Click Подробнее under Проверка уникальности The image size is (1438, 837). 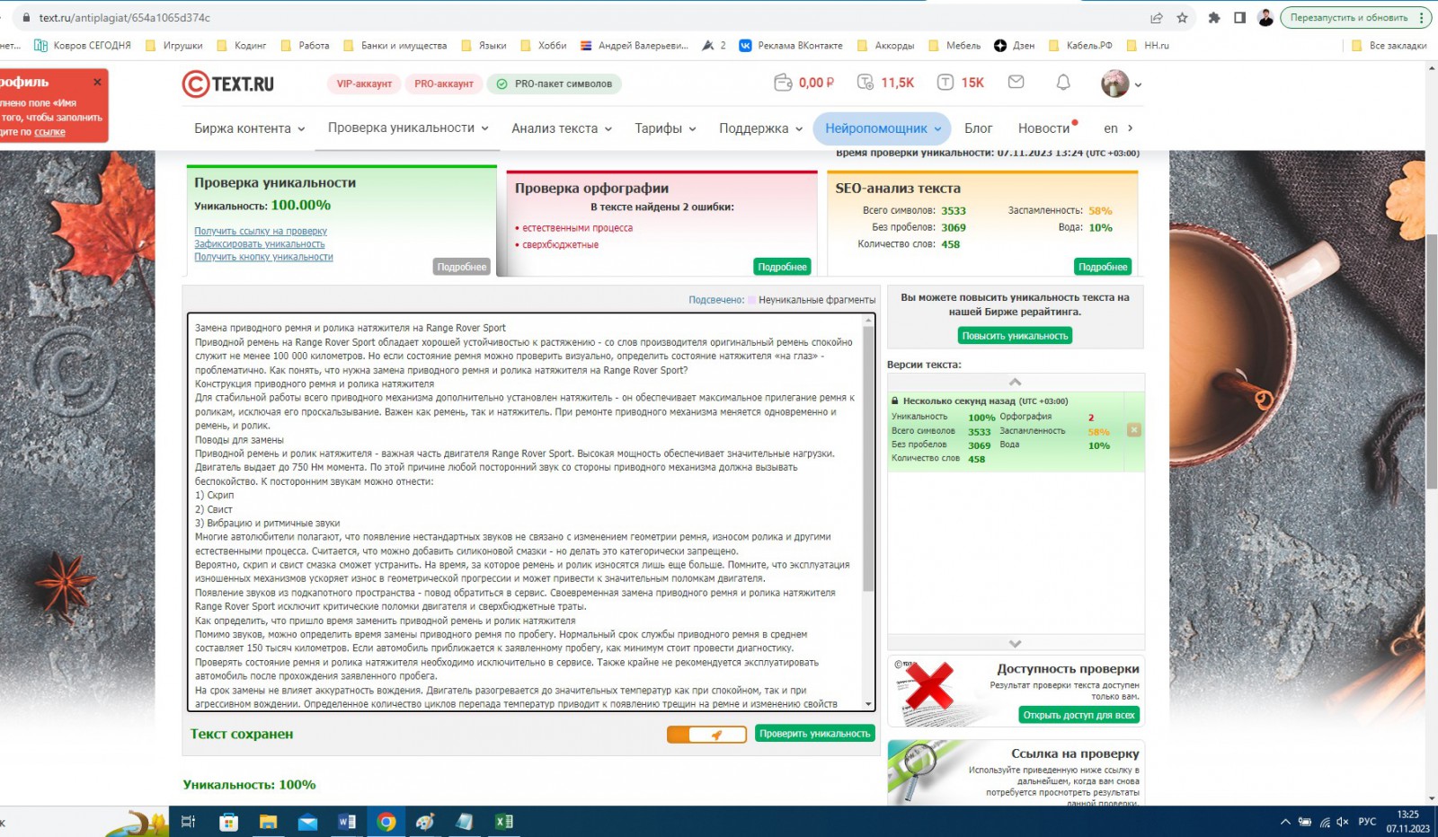[462, 267]
